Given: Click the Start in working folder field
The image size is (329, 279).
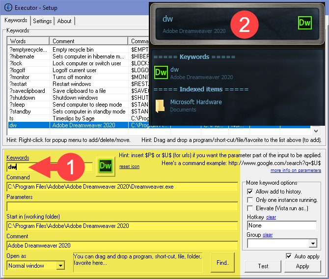Looking at the screenshot, I should click(x=122, y=226).
